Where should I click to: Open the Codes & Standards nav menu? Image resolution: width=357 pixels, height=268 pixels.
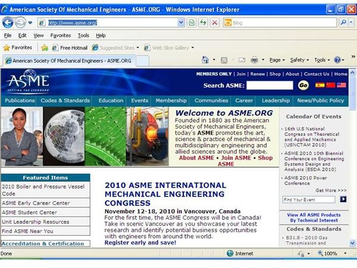click(x=65, y=101)
